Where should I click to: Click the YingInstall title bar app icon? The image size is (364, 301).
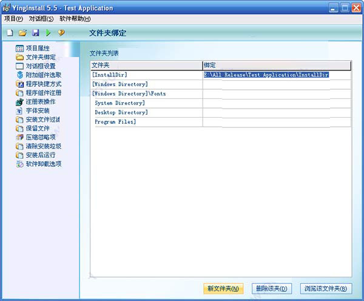click(x=6, y=8)
